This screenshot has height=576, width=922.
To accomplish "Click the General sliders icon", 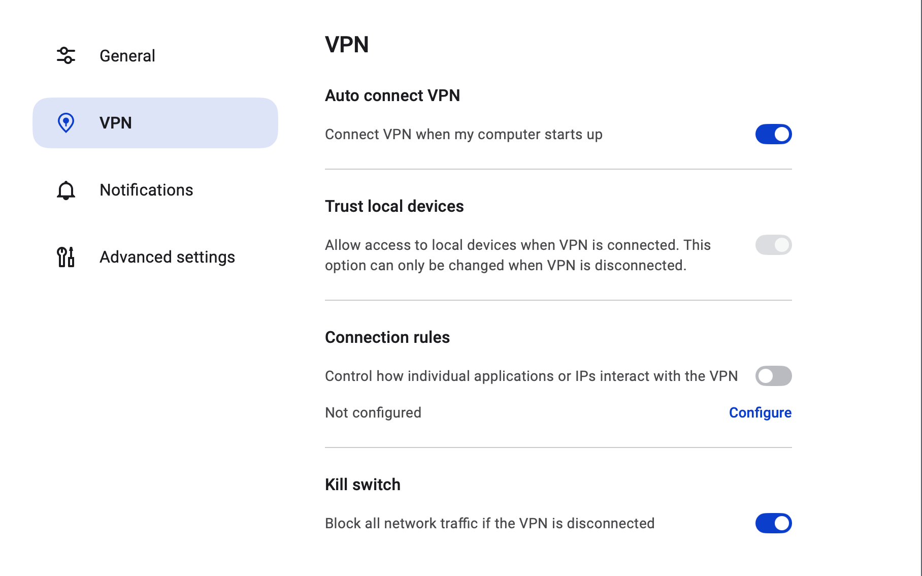I will coord(65,55).
